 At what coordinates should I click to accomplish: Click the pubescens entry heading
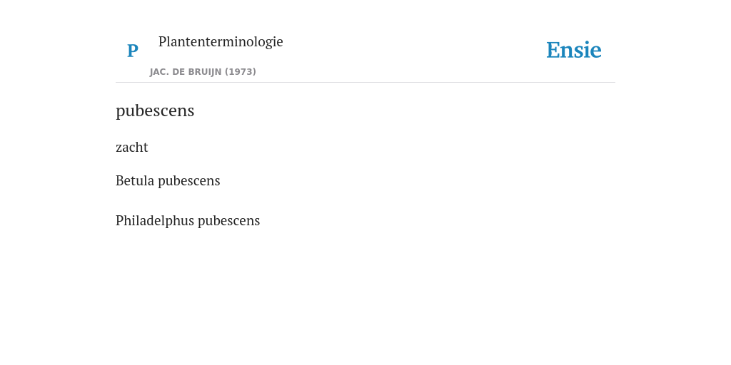[155, 111]
